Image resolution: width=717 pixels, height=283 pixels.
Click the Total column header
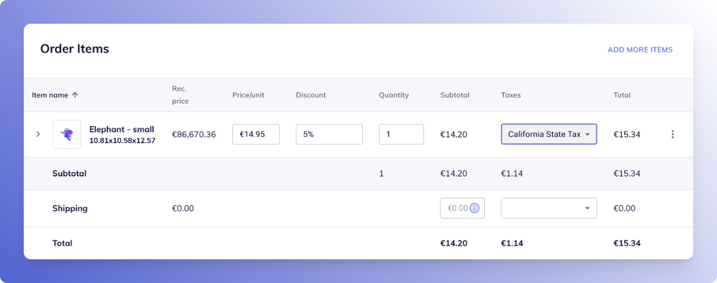click(622, 95)
